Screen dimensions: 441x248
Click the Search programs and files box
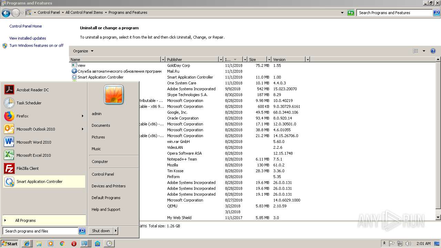point(41,231)
